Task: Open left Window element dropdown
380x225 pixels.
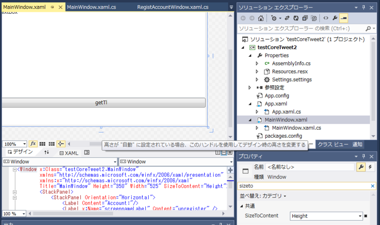Action: 115,162
